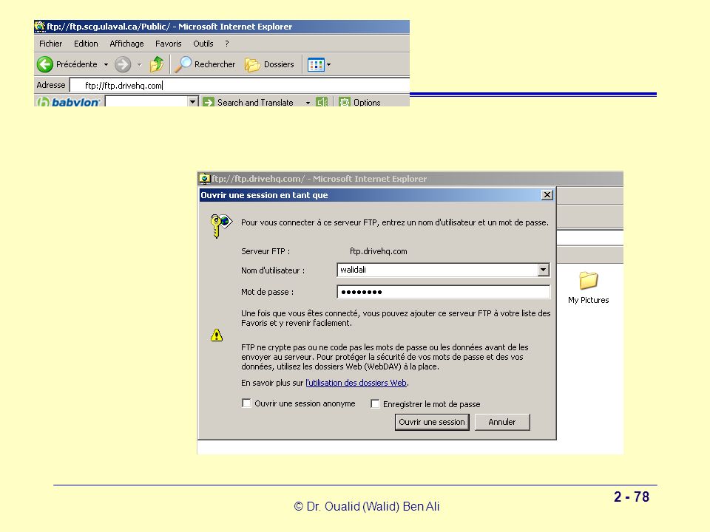Click the Babylon speaker icon
Image resolution: width=710 pixels, height=532 pixels.
(322, 102)
